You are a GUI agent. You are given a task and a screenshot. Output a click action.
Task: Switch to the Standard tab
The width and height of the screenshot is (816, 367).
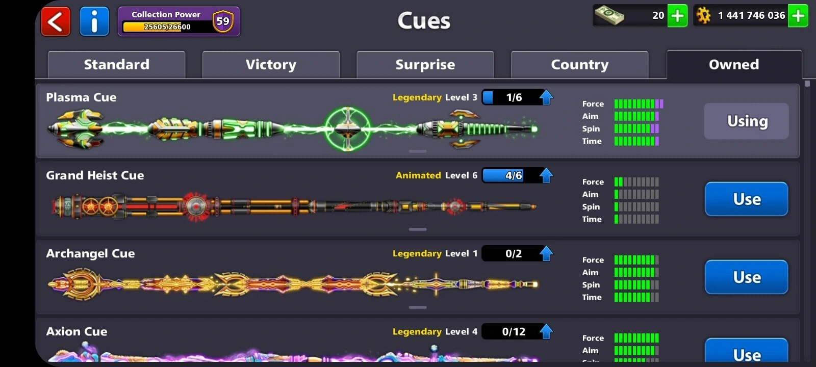117,65
